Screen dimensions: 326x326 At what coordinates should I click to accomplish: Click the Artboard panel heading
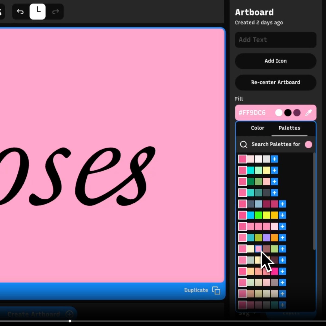(x=254, y=12)
